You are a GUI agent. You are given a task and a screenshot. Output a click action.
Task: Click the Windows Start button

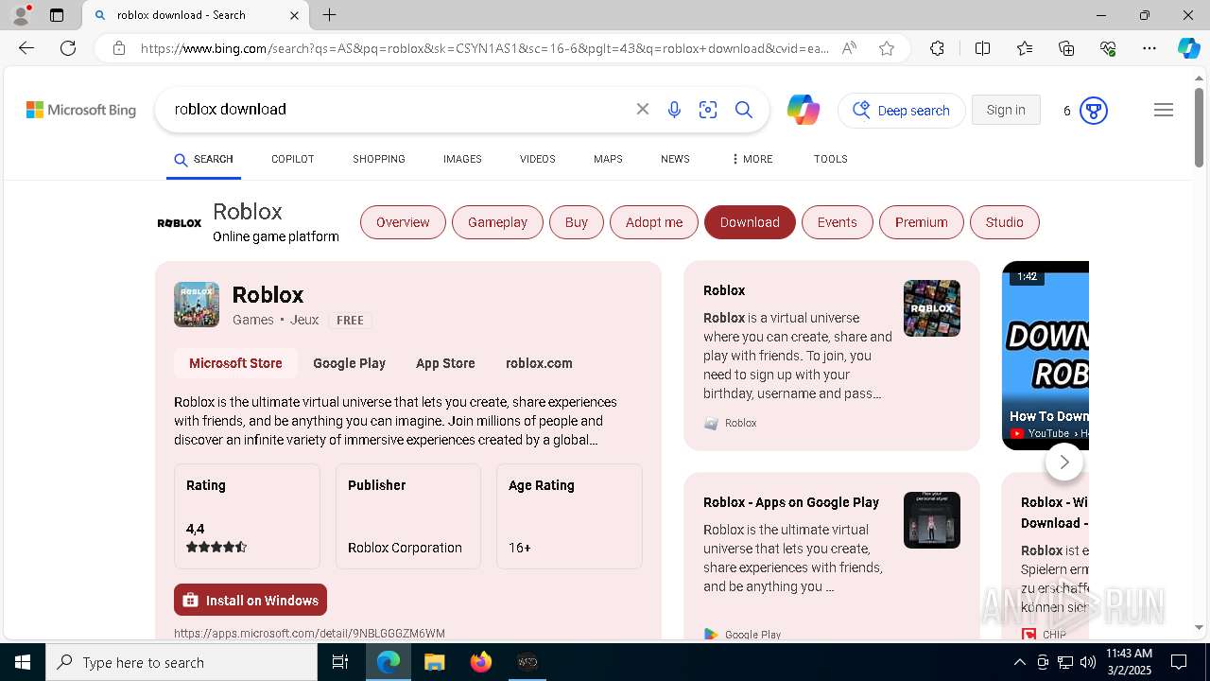point(23,662)
